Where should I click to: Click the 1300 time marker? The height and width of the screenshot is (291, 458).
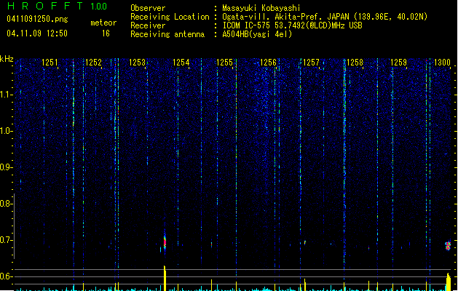[442, 63]
